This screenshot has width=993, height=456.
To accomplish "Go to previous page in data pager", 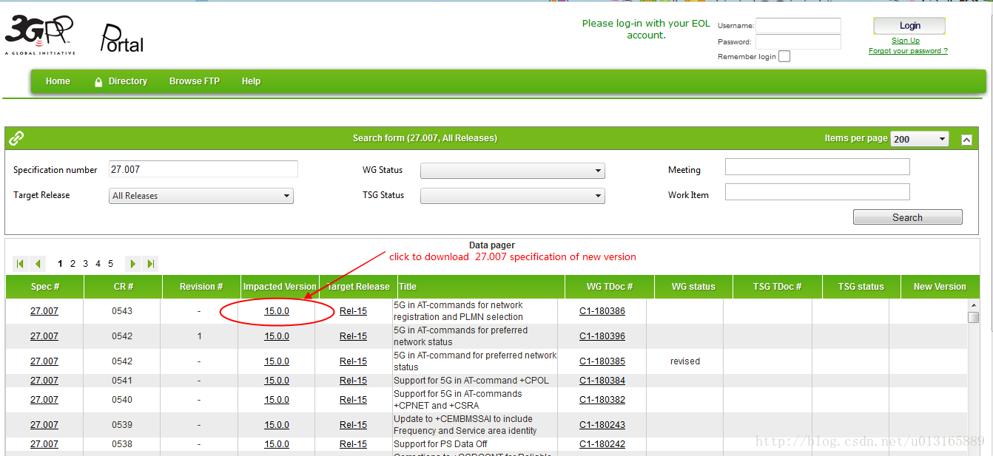I will [38, 264].
